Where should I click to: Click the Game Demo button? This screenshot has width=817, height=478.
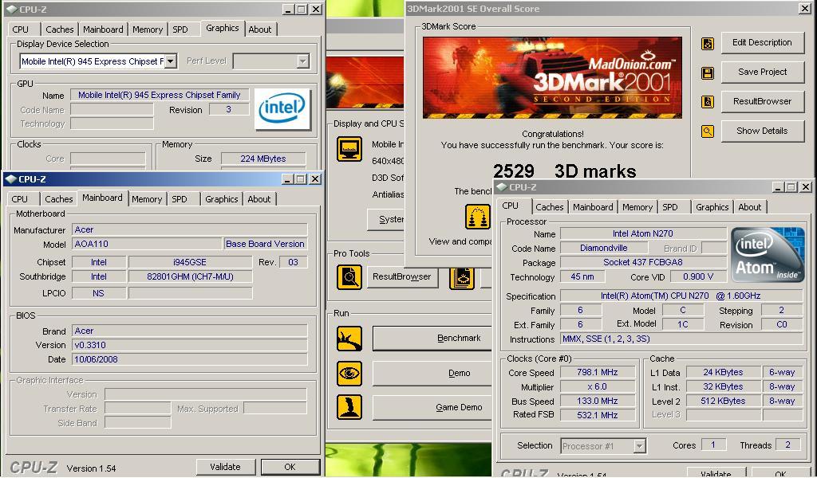point(432,408)
